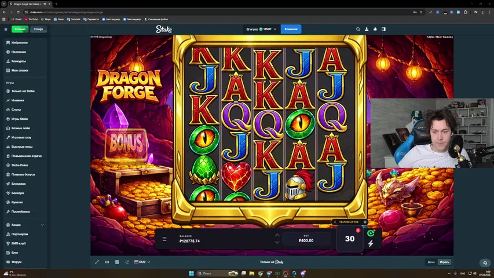The width and height of the screenshot is (494, 278).
Task: Open live stats chart icon
Action: (117, 262)
